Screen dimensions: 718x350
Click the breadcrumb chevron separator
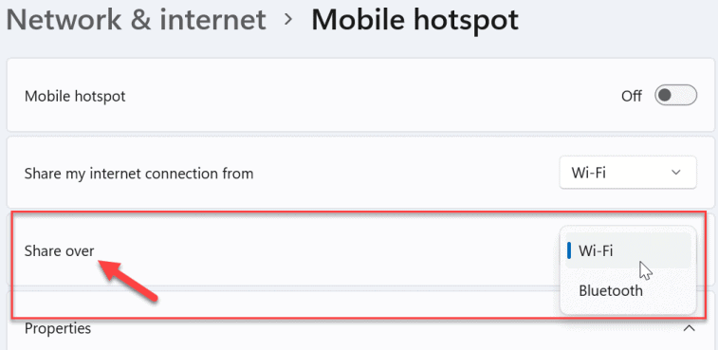tap(288, 20)
